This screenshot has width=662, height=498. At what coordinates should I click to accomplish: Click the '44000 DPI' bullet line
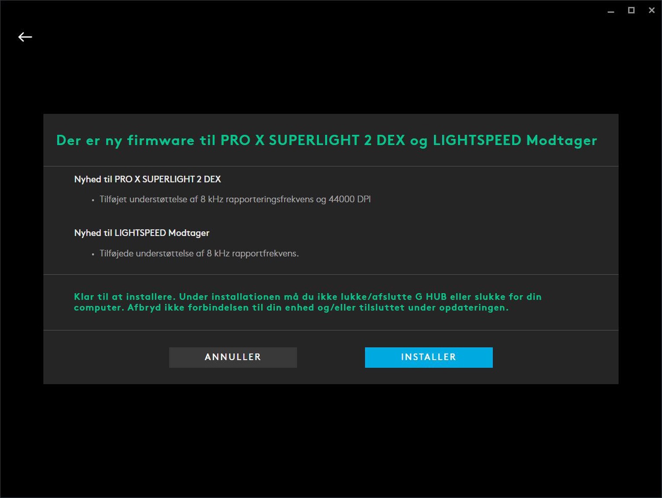235,199
